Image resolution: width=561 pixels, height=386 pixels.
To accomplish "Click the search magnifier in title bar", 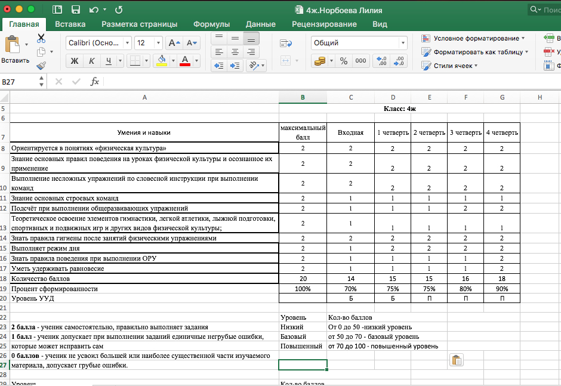I will pyautogui.click(x=534, y=10).
